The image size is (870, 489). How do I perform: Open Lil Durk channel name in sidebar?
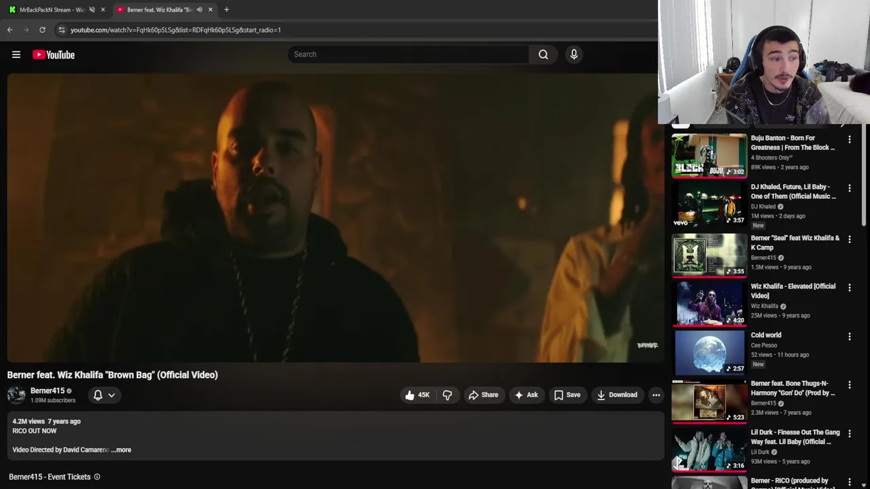click(x=760, y=452)
